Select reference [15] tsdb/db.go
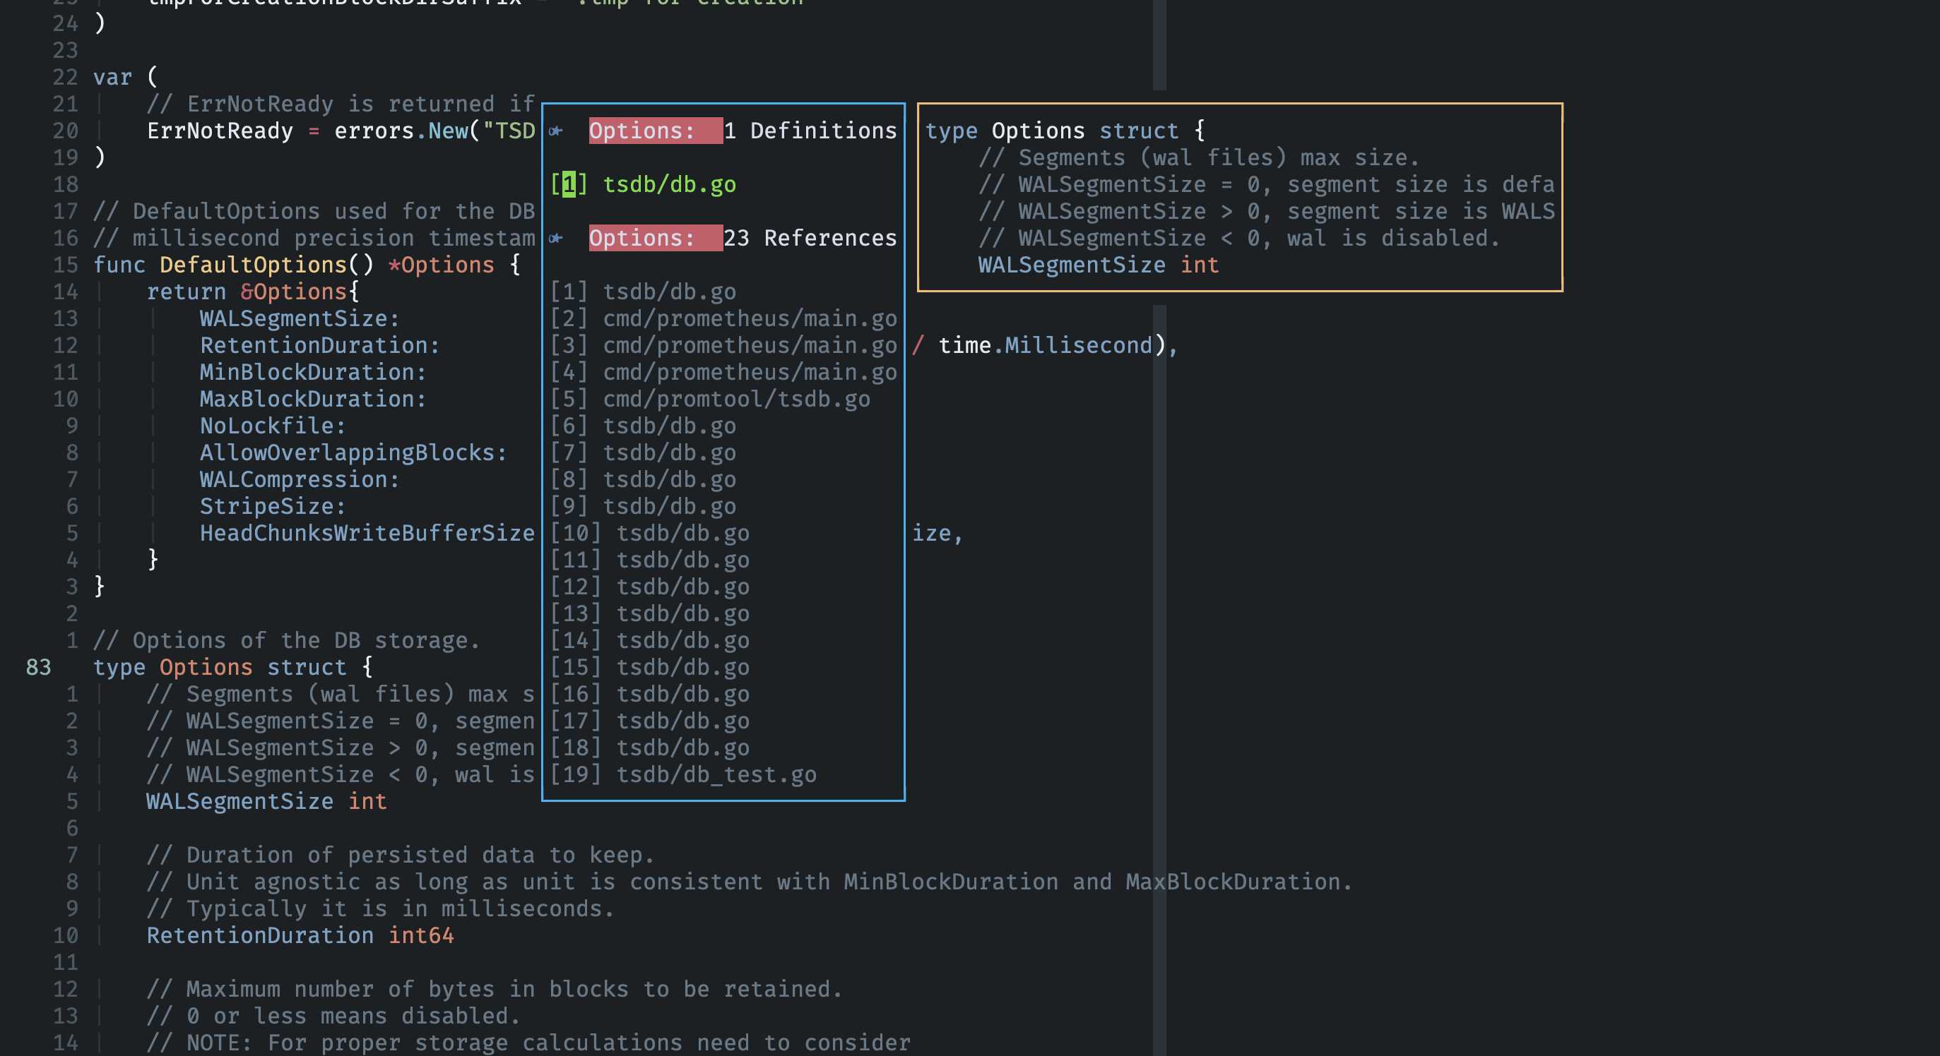Viewport: 1940px width, 1056px height. coord(682,667)
